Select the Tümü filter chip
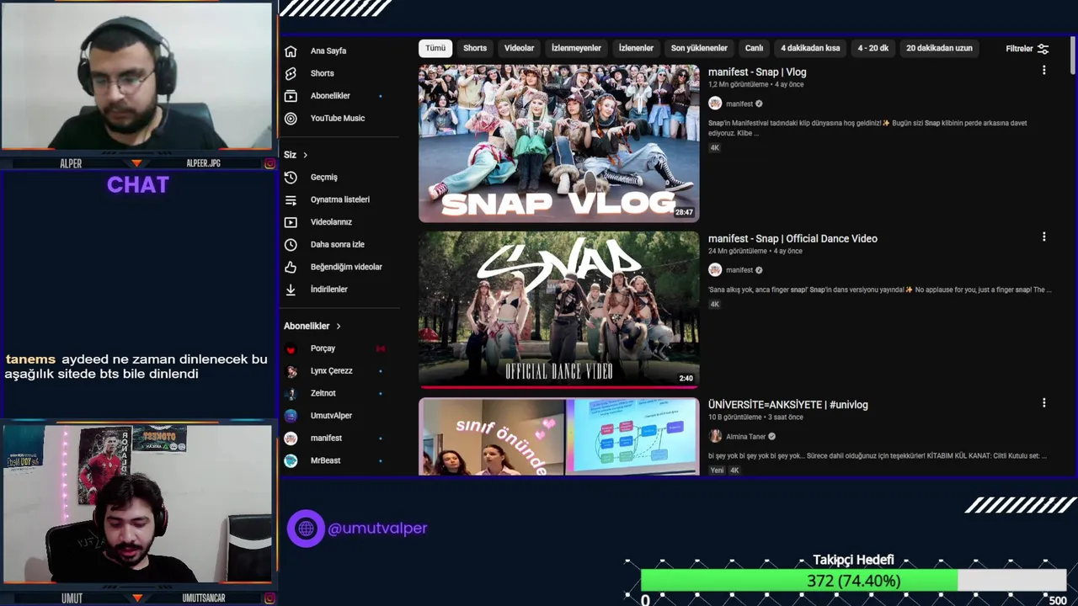Image resolution: width=1078 pixels, height=606 pixels. coord(435,48)
